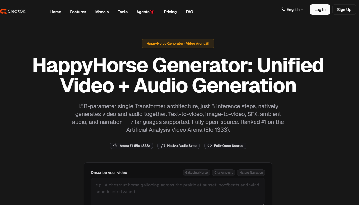The height and width of the screenshot is (205, 359).
Task: Open the FAQ nav link
Action: coord(189,12)
